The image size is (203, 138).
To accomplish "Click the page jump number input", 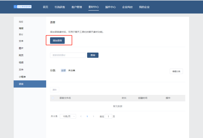I will click(108, 116).
